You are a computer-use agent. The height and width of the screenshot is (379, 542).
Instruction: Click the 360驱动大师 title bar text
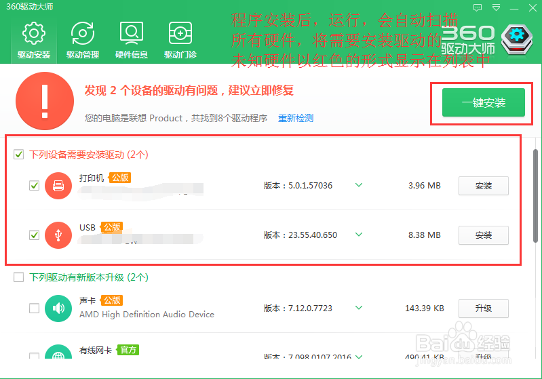point(30,7)
